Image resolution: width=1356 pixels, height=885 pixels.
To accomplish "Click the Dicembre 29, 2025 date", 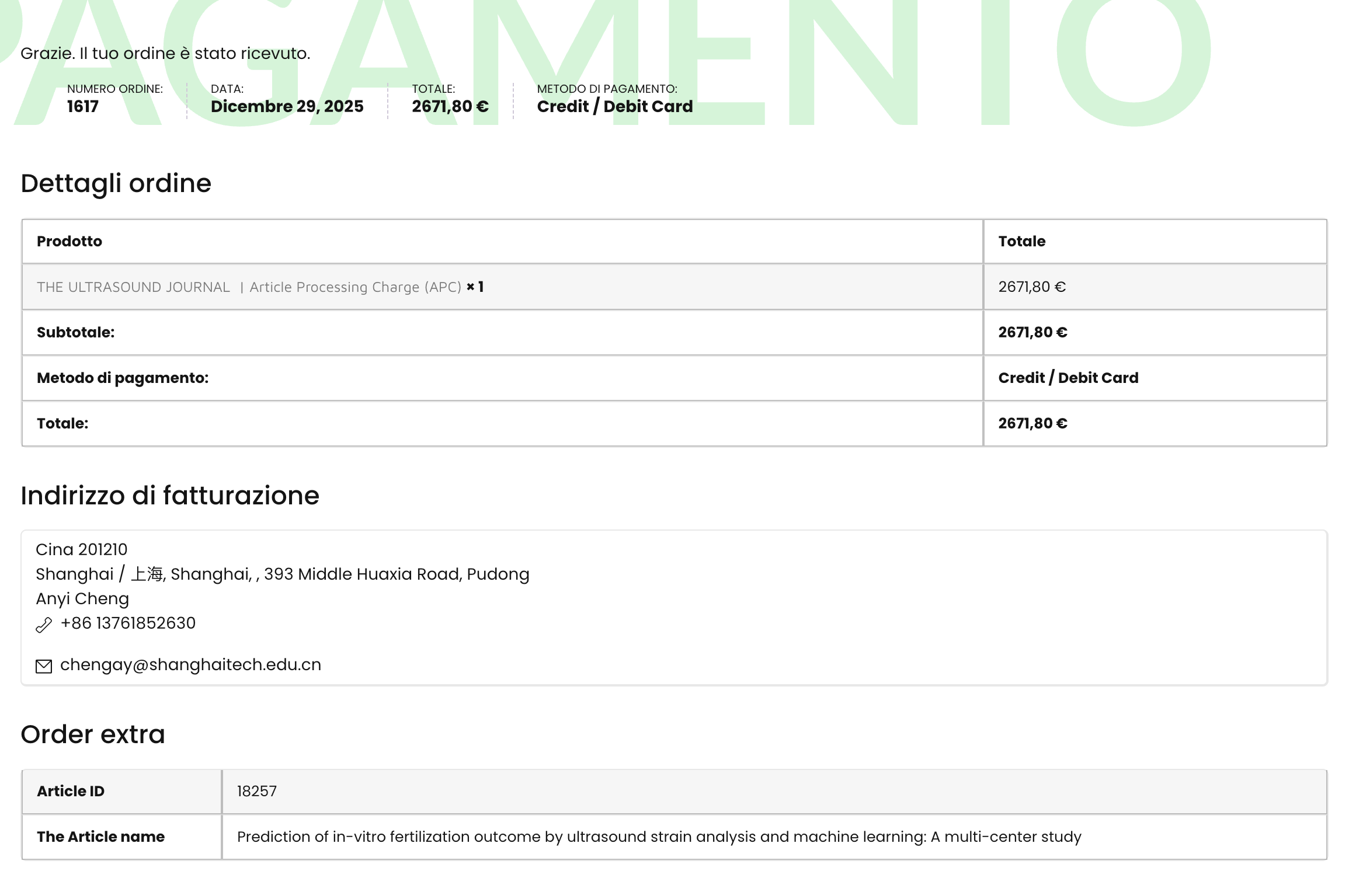I will [x=287, y=106].
